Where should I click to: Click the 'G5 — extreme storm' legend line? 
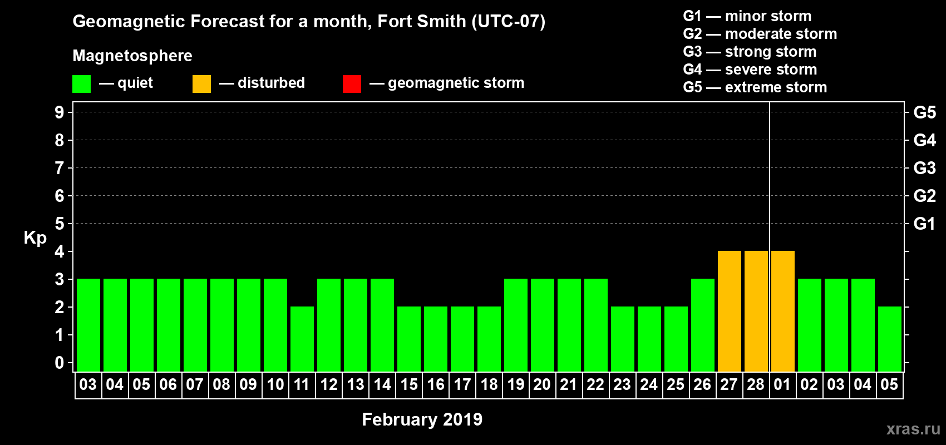tap(755, 87)
